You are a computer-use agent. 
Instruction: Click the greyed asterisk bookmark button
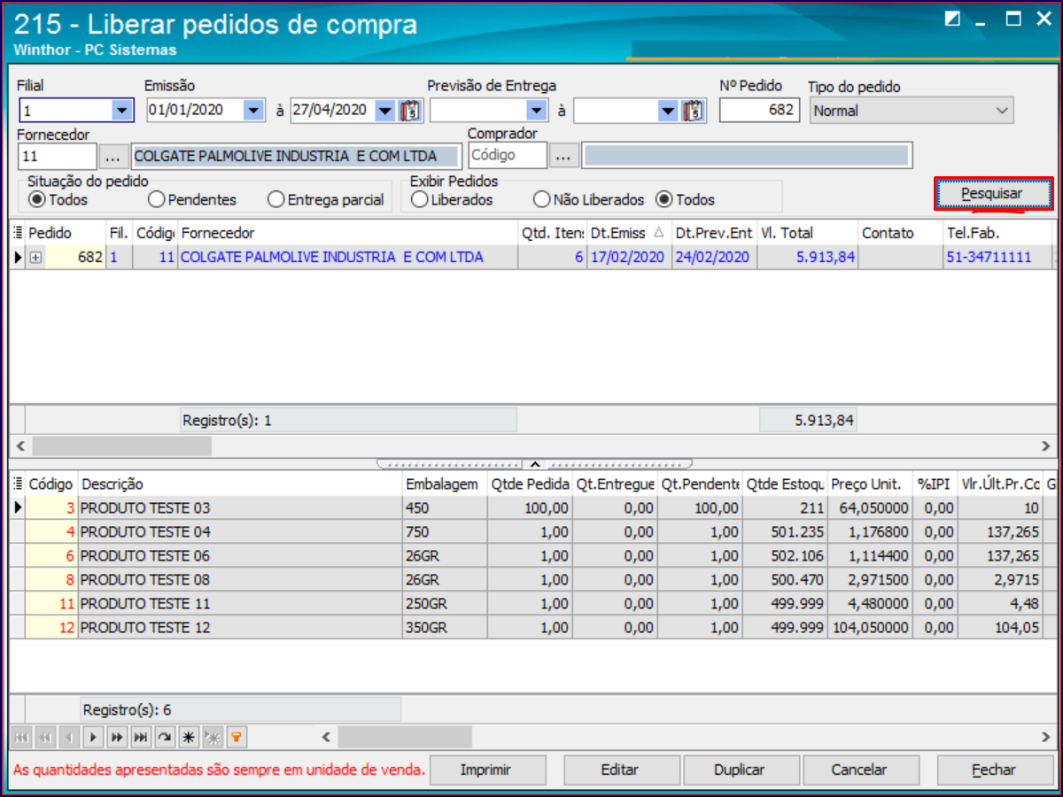tap(213, 737)
